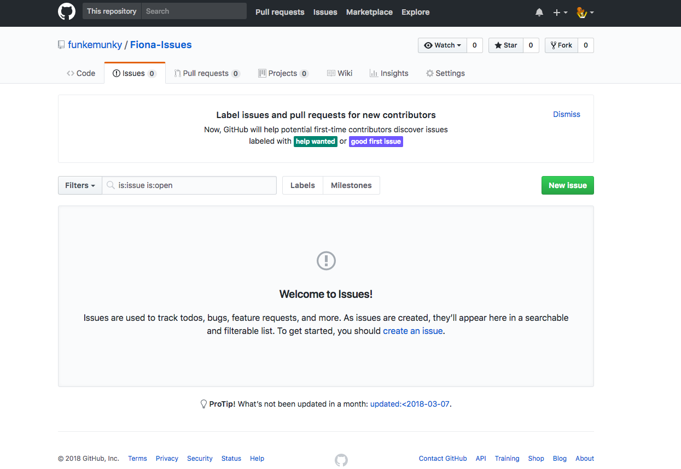Open the footer Shop link

coord(536,459)
